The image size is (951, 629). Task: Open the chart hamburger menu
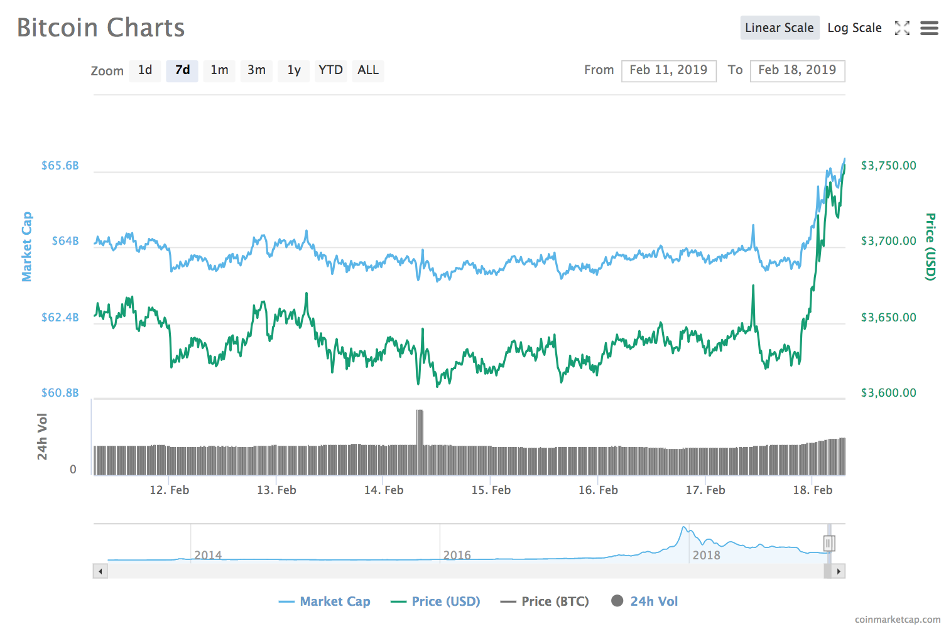click(930, 28)
